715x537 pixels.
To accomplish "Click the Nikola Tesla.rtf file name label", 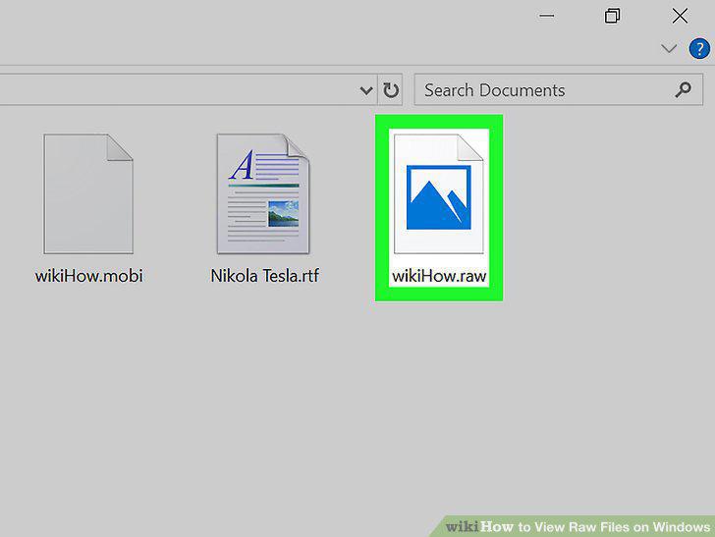I will (264, 276).
